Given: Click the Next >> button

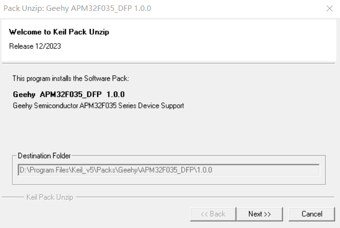Looking at the screenshot, I should (260, 214).
